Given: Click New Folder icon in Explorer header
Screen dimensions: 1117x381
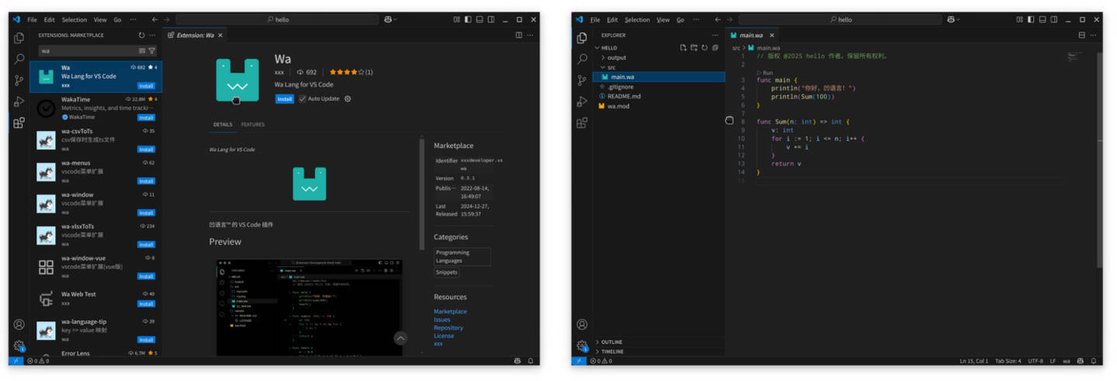Looking at the screenshot, I should (x=693, y=47).
